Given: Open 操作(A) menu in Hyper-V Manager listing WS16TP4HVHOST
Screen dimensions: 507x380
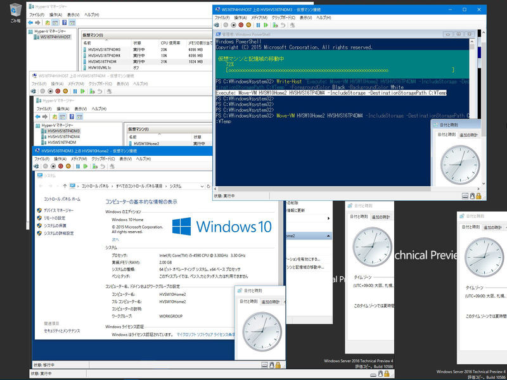Looking at the screenshot, I should coord(56,15).
